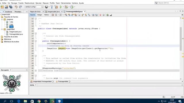Viewport: 184px width, 103px height.
Task: Open the default config combo box
Action: click(34, 7)
